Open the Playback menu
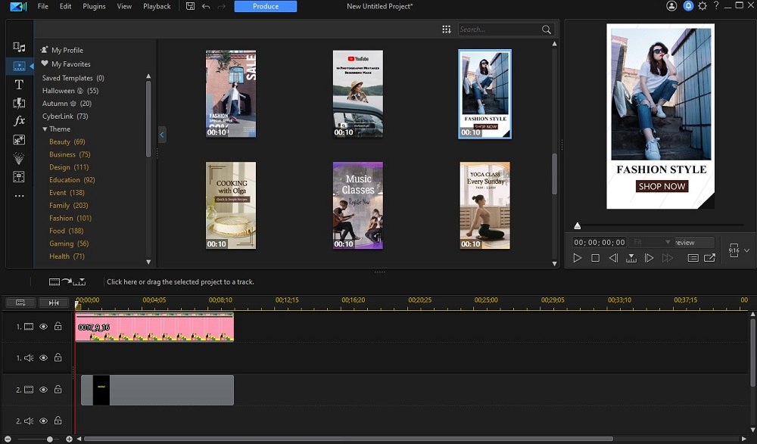 click(157, 6)
